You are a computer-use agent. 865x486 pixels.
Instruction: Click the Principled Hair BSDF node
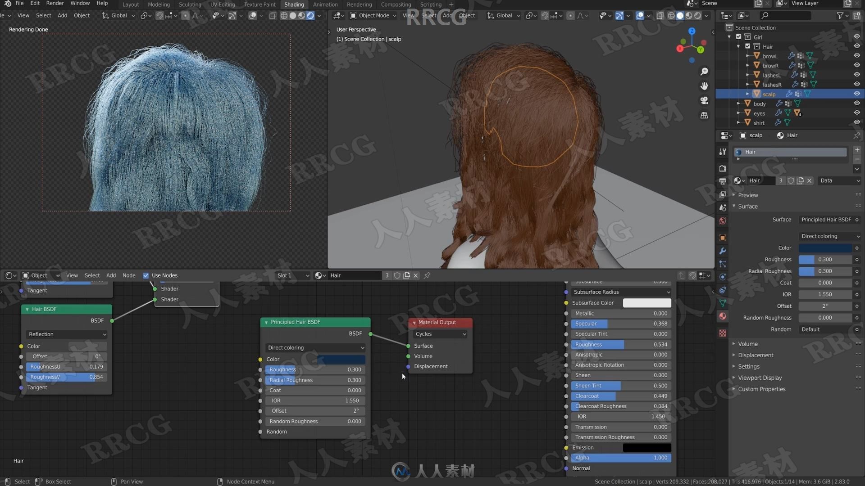coord(315,322)
